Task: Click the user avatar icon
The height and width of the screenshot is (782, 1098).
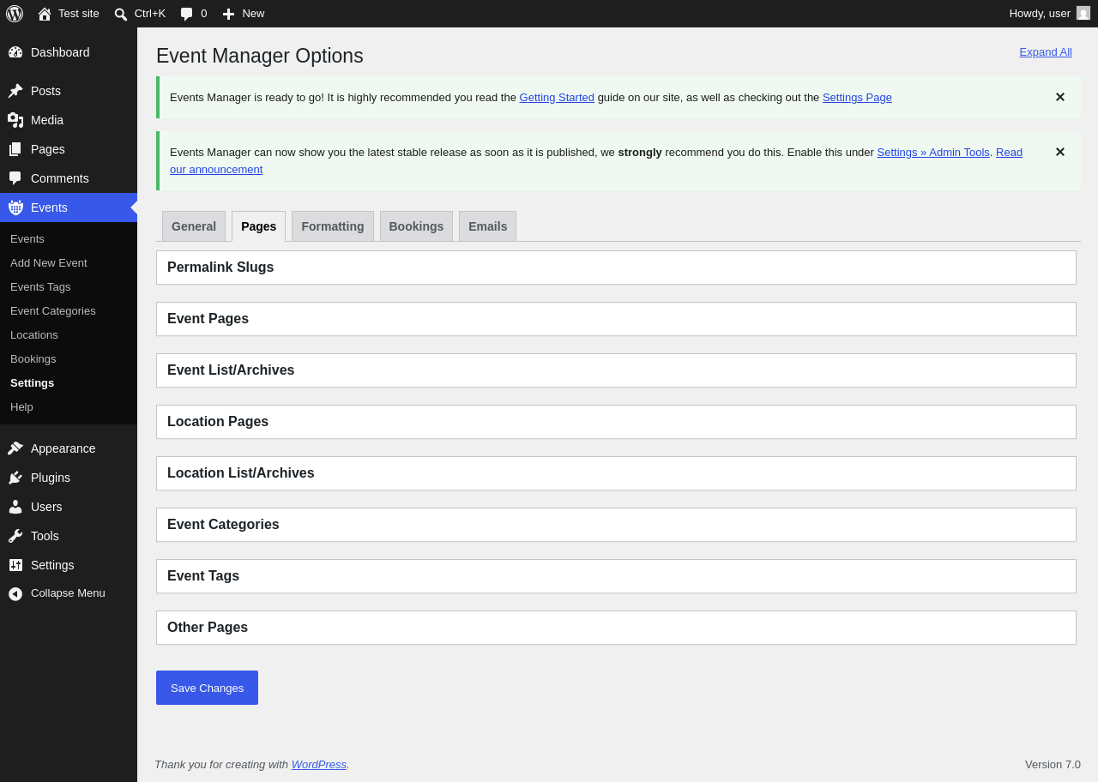Action: point(1083,13)
